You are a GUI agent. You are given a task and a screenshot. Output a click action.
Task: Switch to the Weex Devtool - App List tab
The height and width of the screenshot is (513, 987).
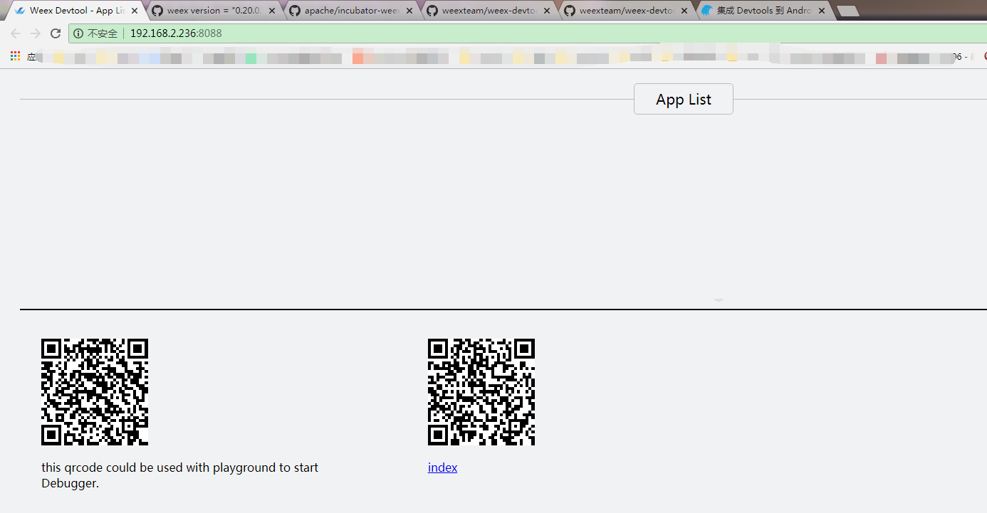pos(77,11)
